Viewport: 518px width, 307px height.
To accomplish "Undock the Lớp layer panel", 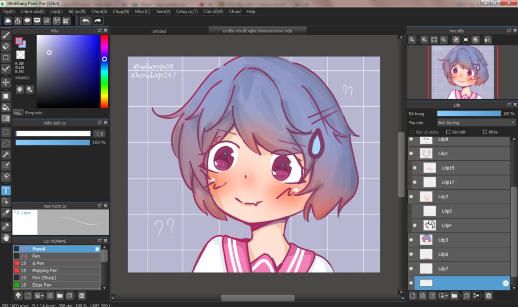I will 509,104.
